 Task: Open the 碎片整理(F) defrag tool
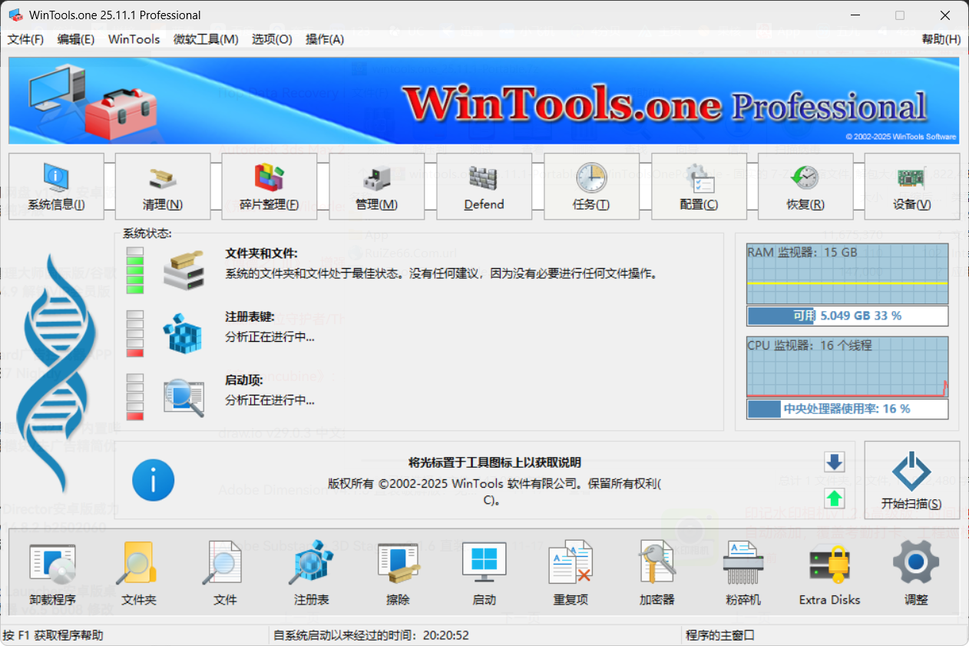pyautogui.click(x=270, y=187)
